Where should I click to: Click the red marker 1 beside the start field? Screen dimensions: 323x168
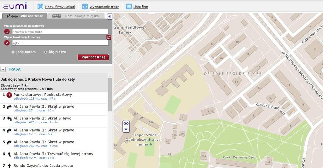pos(7,32)
